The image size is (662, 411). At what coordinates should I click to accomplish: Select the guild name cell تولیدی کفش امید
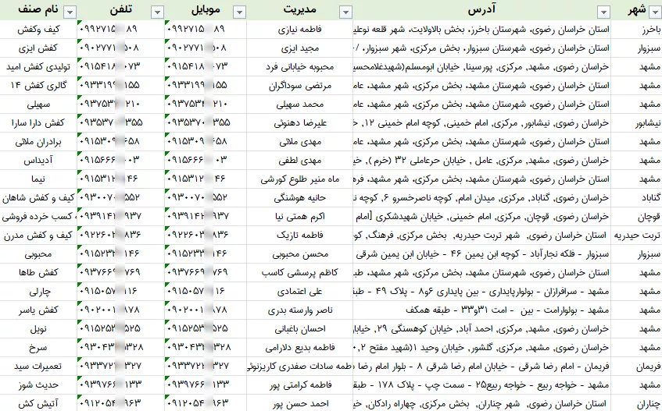tap(38, 67)
